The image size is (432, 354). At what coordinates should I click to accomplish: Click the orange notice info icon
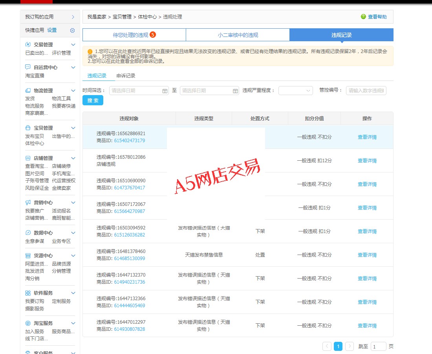pyautogui.click(x=90, y=51)
